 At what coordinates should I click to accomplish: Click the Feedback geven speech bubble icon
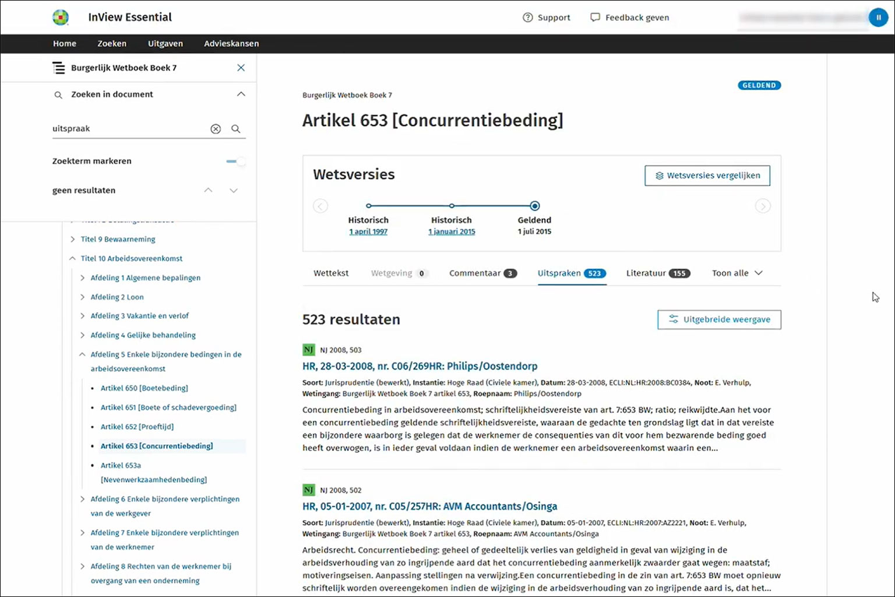click(595, 17)
